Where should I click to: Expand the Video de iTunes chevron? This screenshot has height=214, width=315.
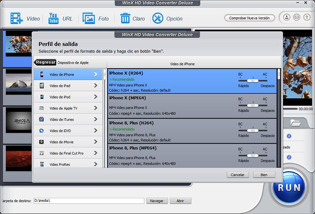[x=96, y=119]
